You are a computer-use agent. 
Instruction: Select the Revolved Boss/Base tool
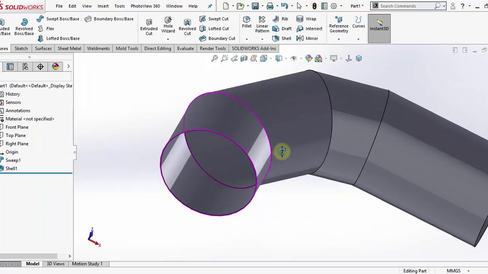24,27
